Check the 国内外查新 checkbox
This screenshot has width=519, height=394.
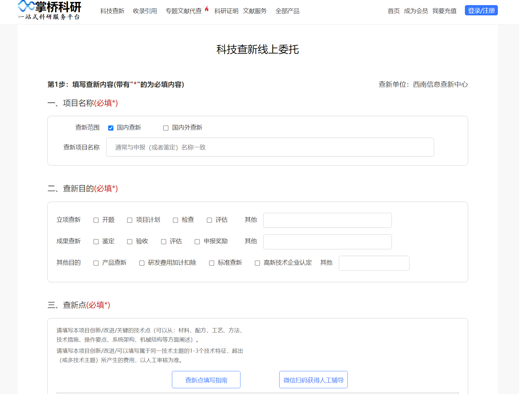(166, 128)
